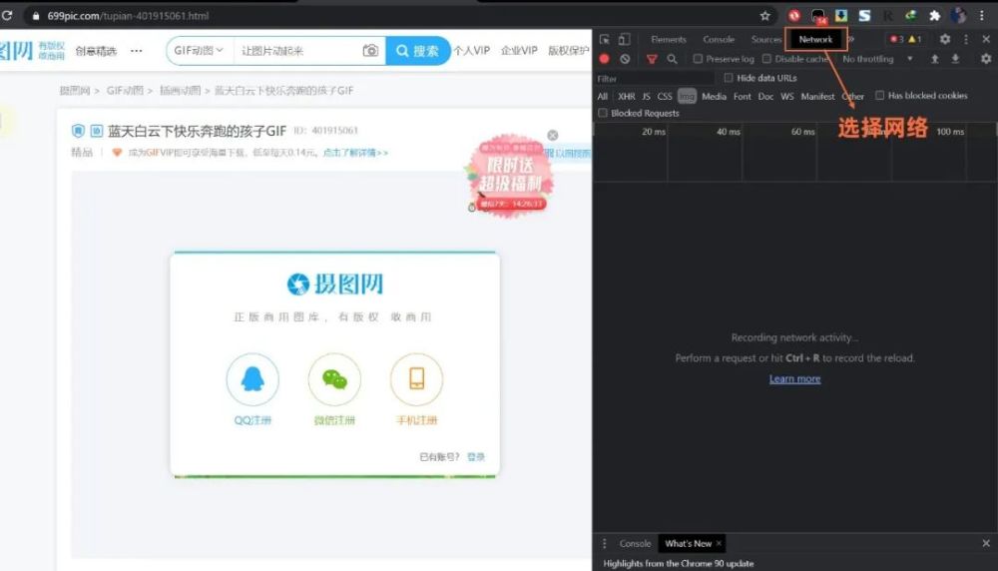Click the red extension icon in toolbar
This screenshot has width=998, height=571.
[x=793, y=16]
